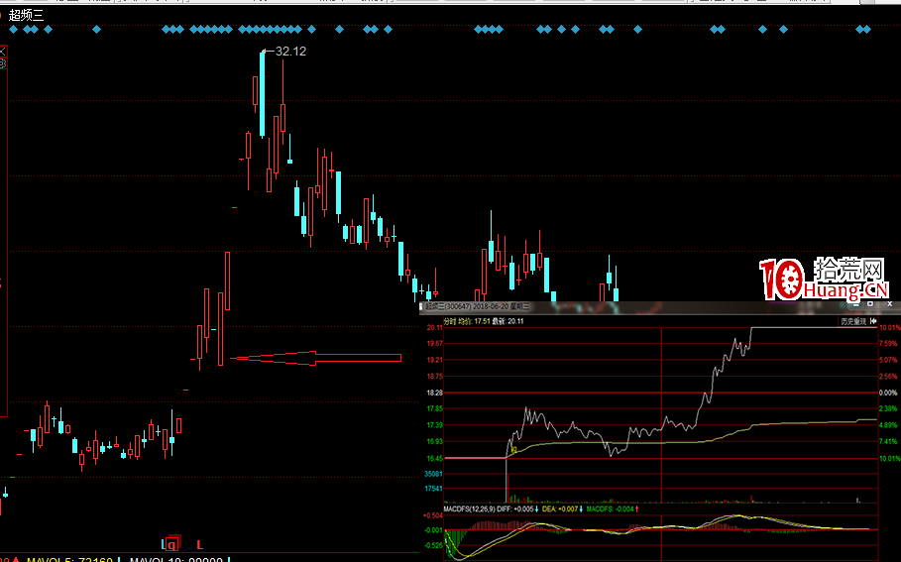The image size is (901, 562).
Task: Click the cyan arrow after DEA value
Action: coord(581,508)
